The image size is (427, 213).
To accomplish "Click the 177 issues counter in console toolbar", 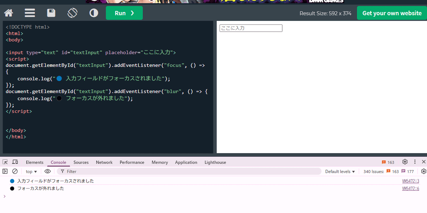I will 407,172.
